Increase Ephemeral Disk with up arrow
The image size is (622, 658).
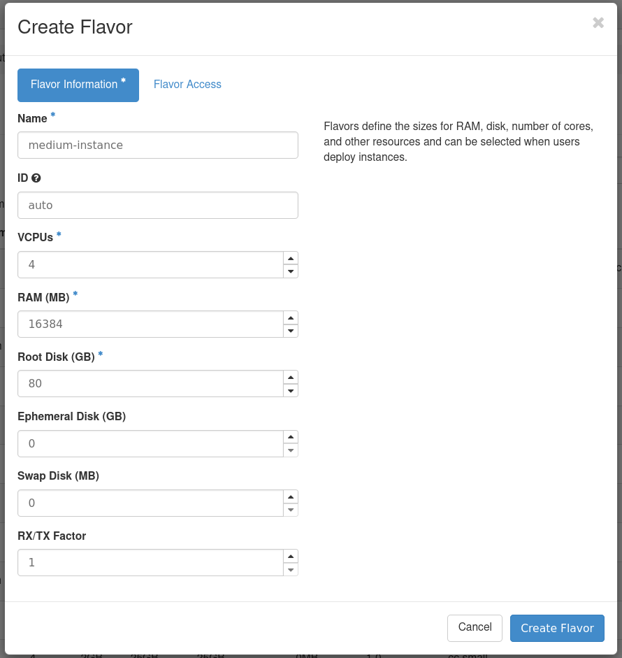coord(291,437)
